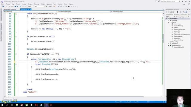Expand the Program.cs tree node

168,44
